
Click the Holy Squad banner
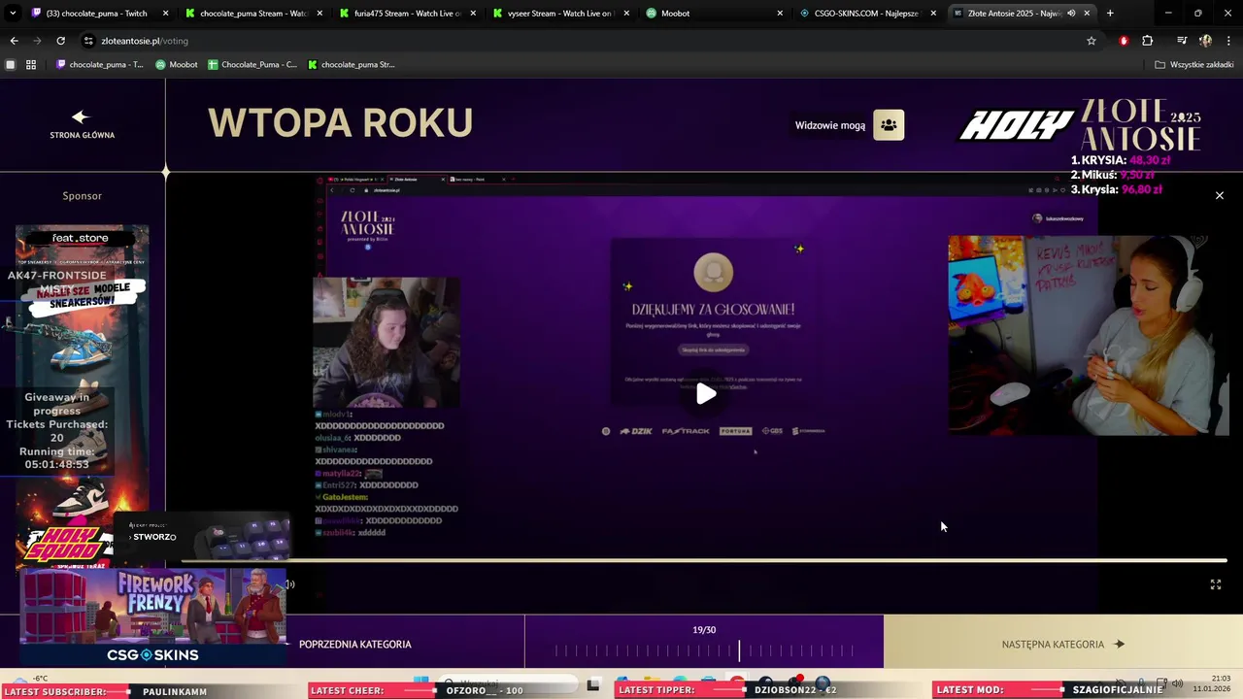64,546
